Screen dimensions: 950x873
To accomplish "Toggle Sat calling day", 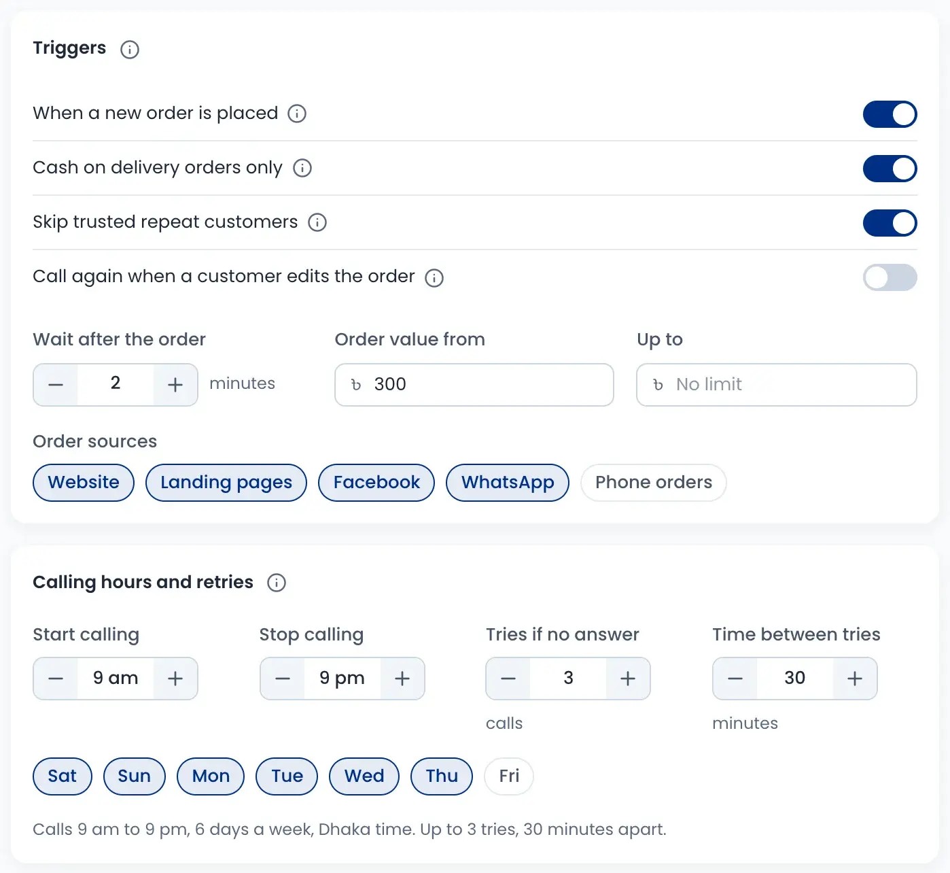I will click(63, 776).
